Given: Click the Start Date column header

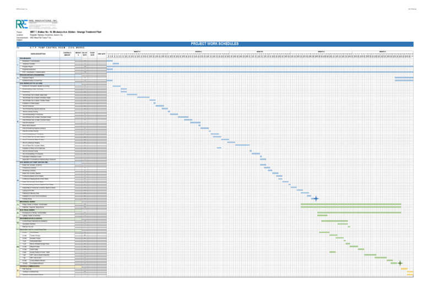Looking at the screenshot, I should coord(93,54).
